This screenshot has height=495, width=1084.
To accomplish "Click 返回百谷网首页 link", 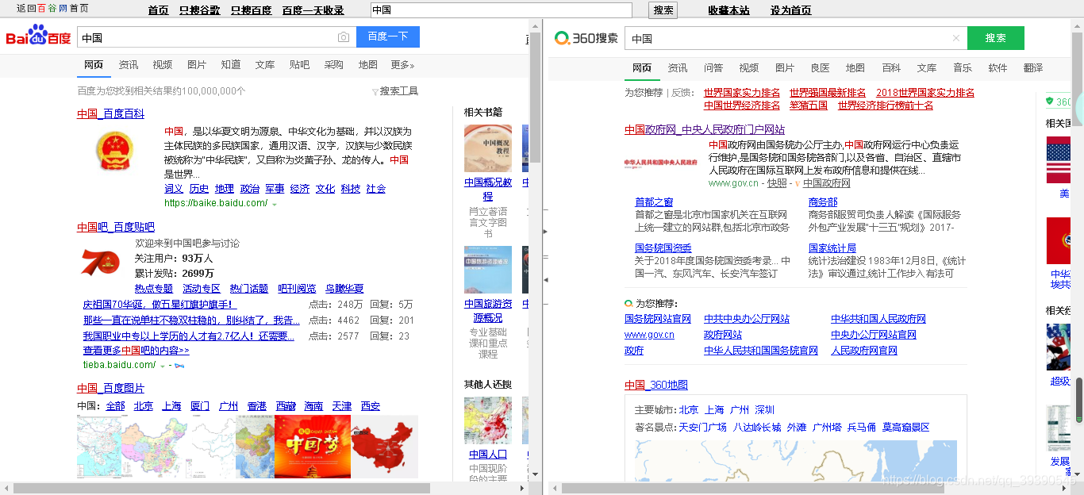I will [52, 9].
